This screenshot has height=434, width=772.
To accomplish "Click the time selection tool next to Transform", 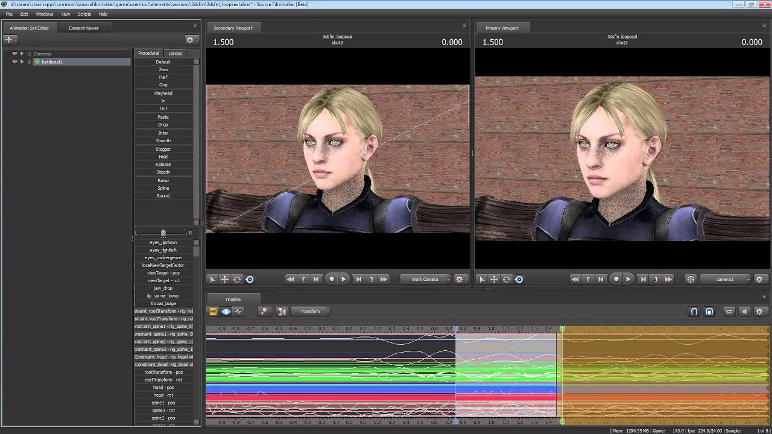I will tap(282, 312).
